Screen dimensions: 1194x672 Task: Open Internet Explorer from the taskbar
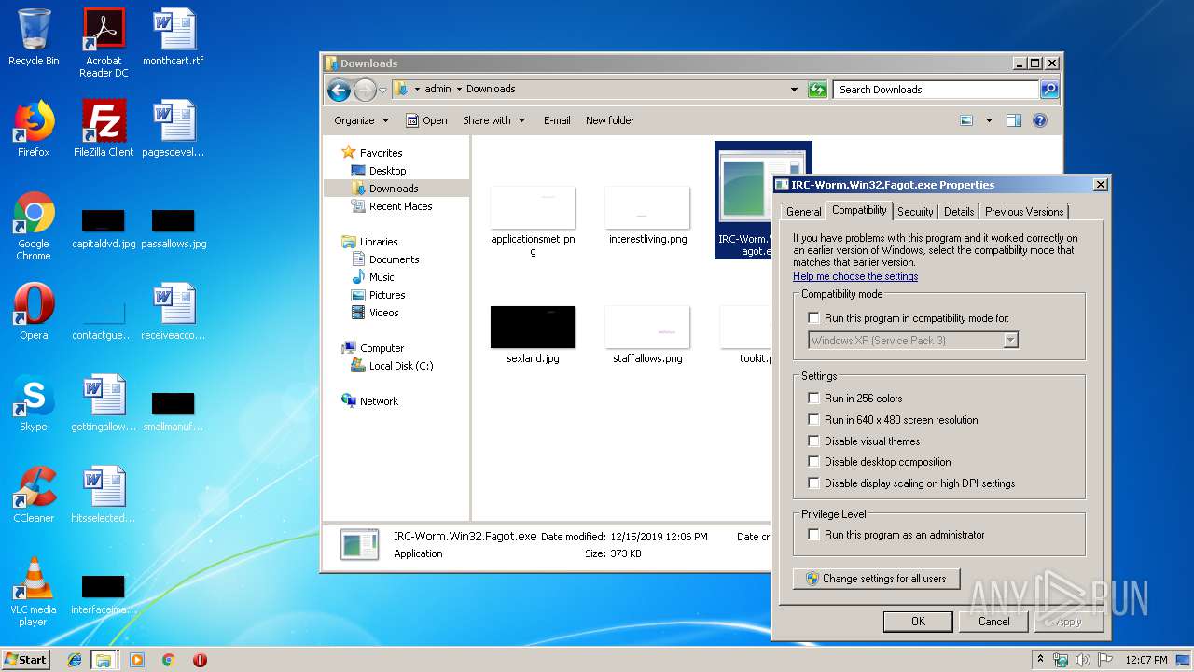(75, 660)
